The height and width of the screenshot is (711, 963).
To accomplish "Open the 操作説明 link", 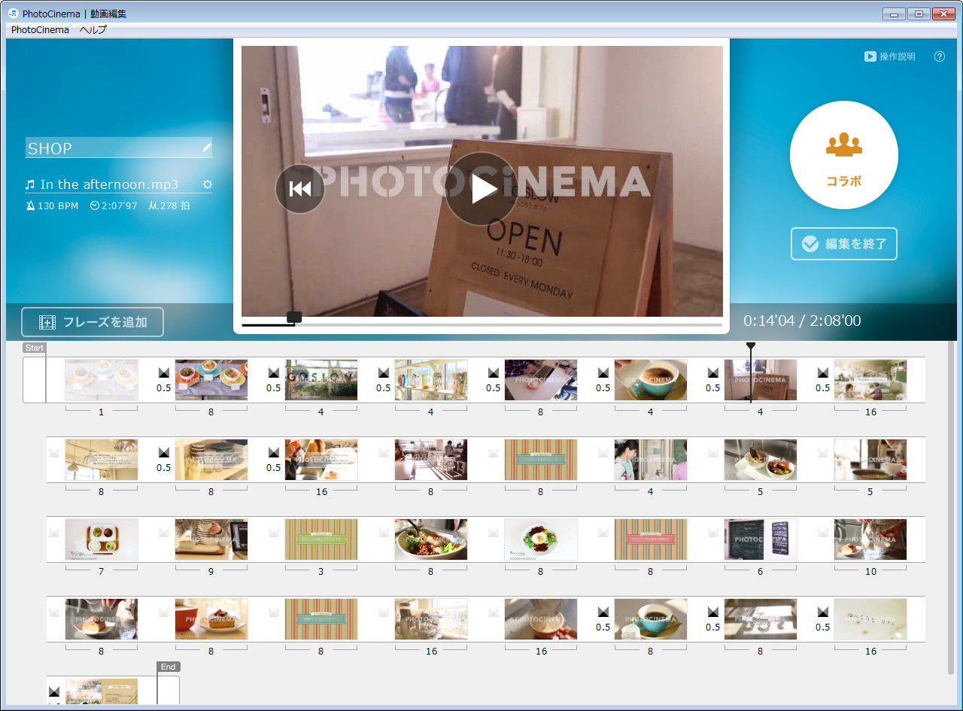I will 890,56.
